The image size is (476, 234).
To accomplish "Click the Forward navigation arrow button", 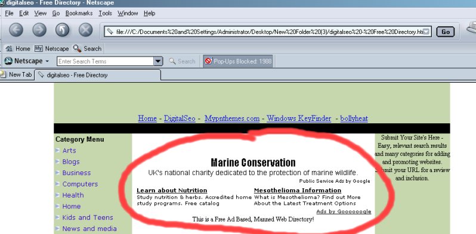I will click(39, 30).
